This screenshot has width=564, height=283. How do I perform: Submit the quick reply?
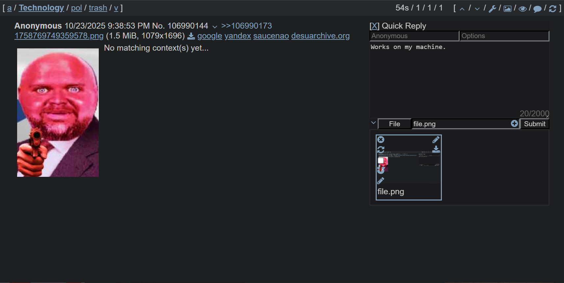click(x=534, y=124)
